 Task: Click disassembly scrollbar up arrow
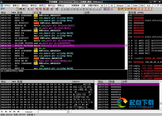pyautogui.click(x=126, y=13)
